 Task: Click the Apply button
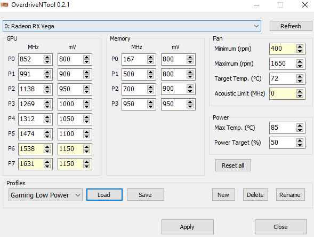tap(188, 227)
